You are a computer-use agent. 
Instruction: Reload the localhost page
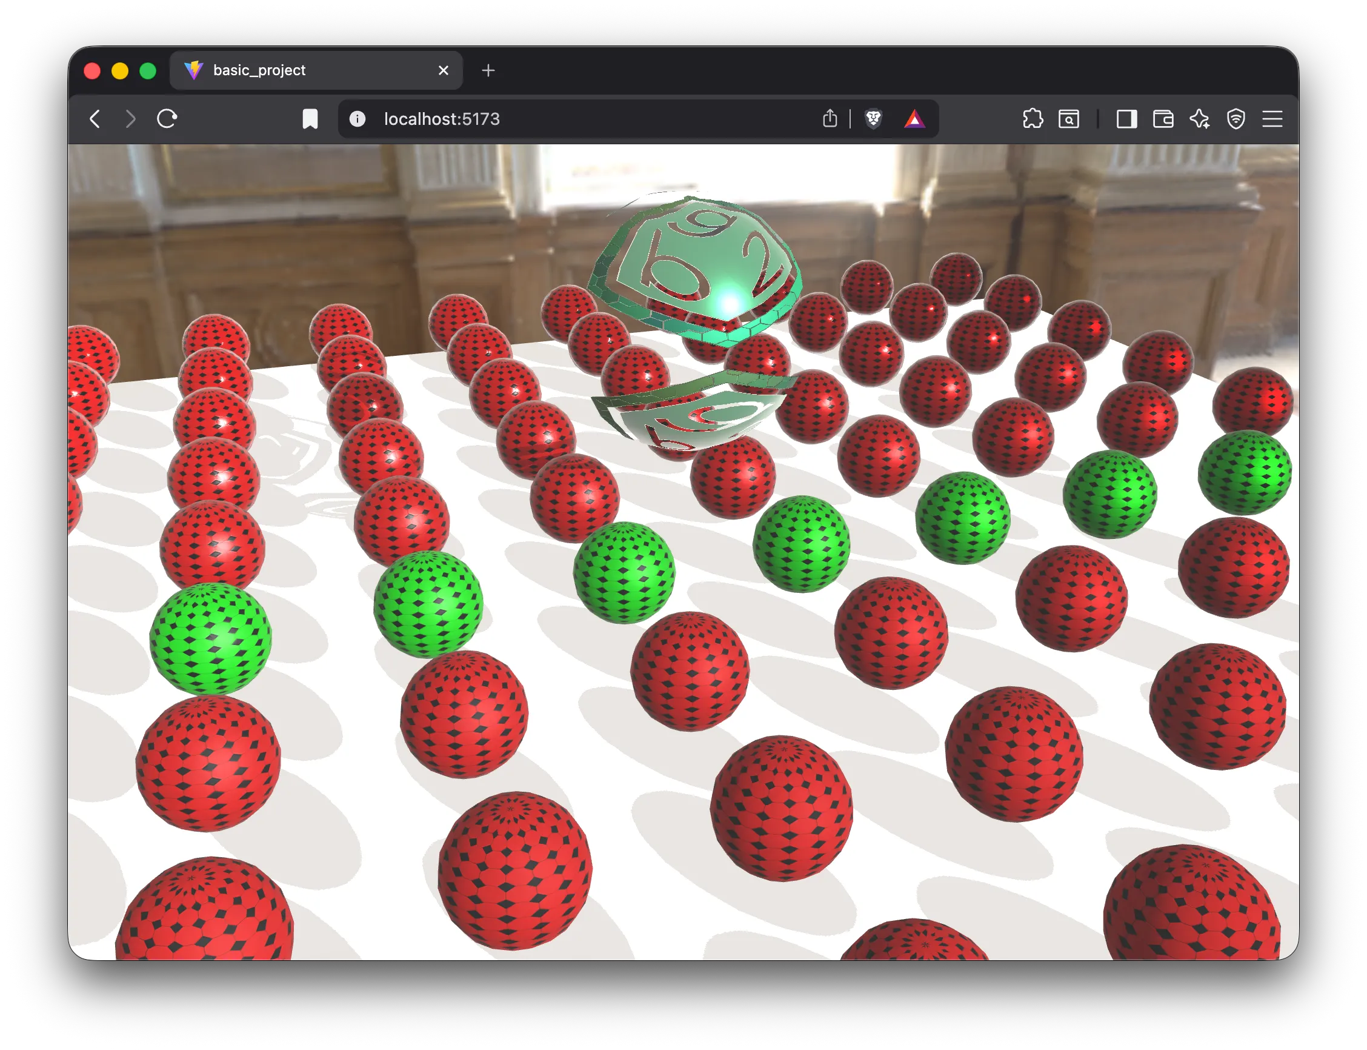[167, 119]
